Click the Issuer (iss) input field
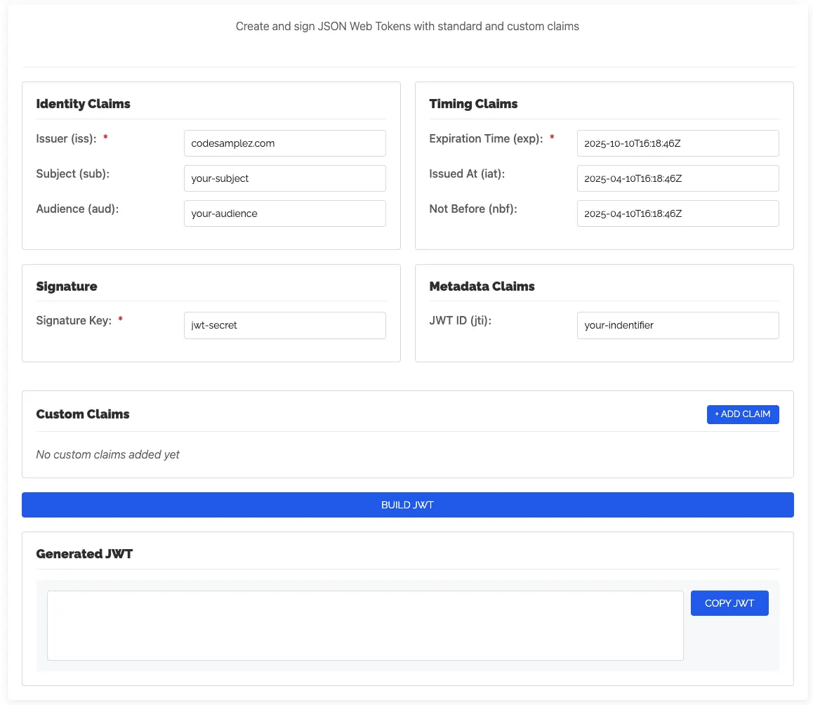The height and width of the screenshot is (705, 813). [x=284, y=143]
